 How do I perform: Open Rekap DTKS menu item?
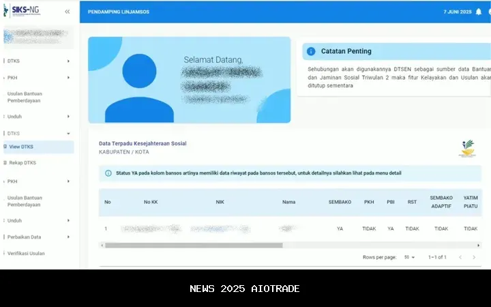(x=22, y=163)
